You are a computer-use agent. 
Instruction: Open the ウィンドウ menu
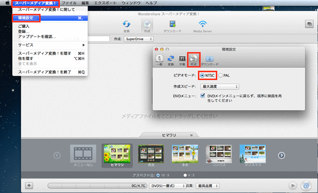point(131,3)
